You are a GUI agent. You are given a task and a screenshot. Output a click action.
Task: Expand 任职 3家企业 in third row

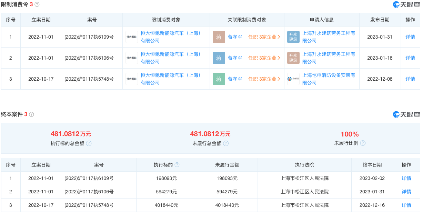click(x=264, y=79)
